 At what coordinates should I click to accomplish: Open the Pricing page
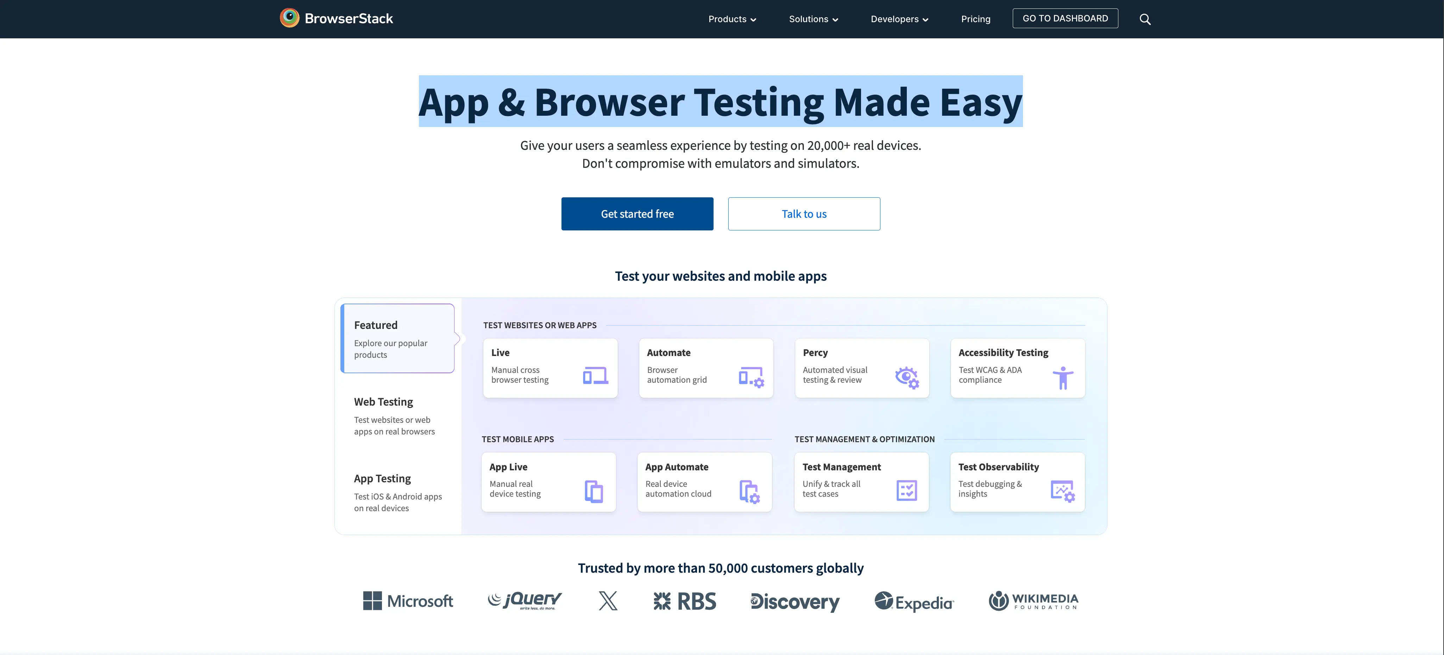tap(975, 19)
